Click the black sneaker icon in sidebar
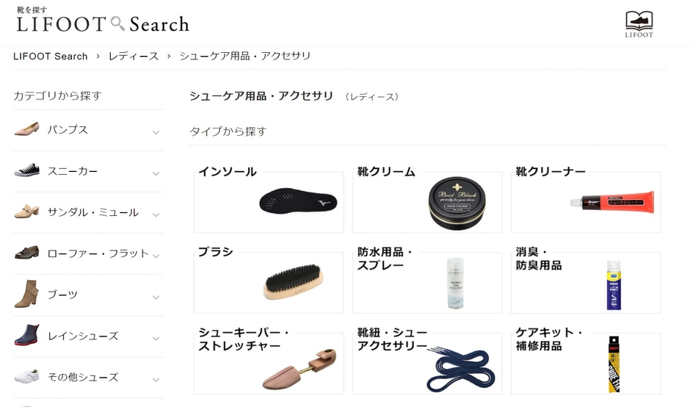Image resolution: width=690 pixels, height=407 pixels. 26,170
